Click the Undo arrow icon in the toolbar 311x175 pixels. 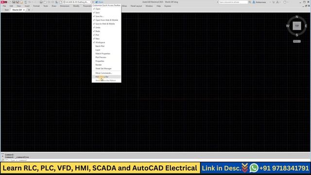click(x=30, y=2)
